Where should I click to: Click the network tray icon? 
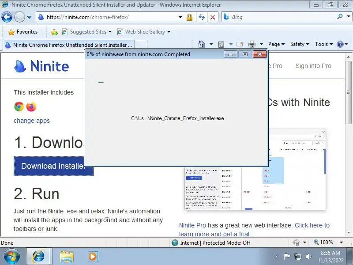click(x=297, y=257)
